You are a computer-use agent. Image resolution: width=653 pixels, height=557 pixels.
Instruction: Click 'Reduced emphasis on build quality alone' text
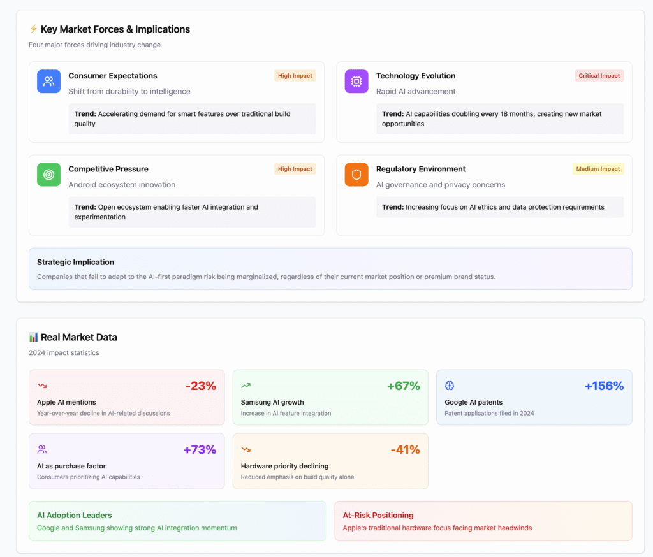coord(297,477)
